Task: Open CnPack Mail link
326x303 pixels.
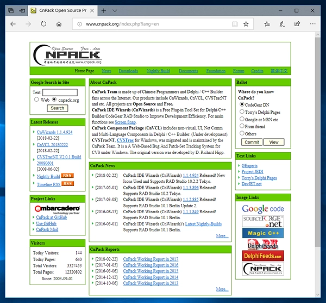Action: point(47,230)
